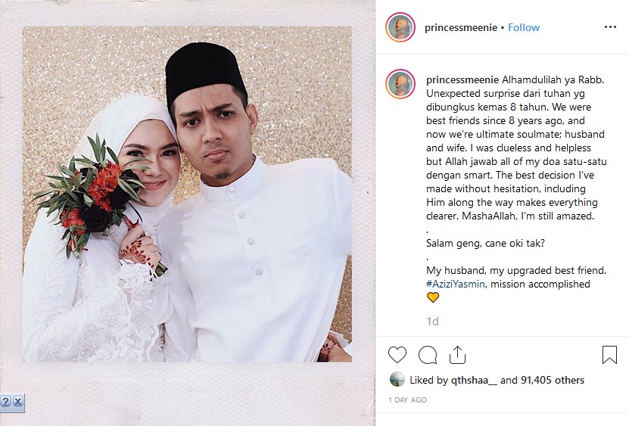Save post with the bookmark icon

pyautogui.click(x=609, y=355)
